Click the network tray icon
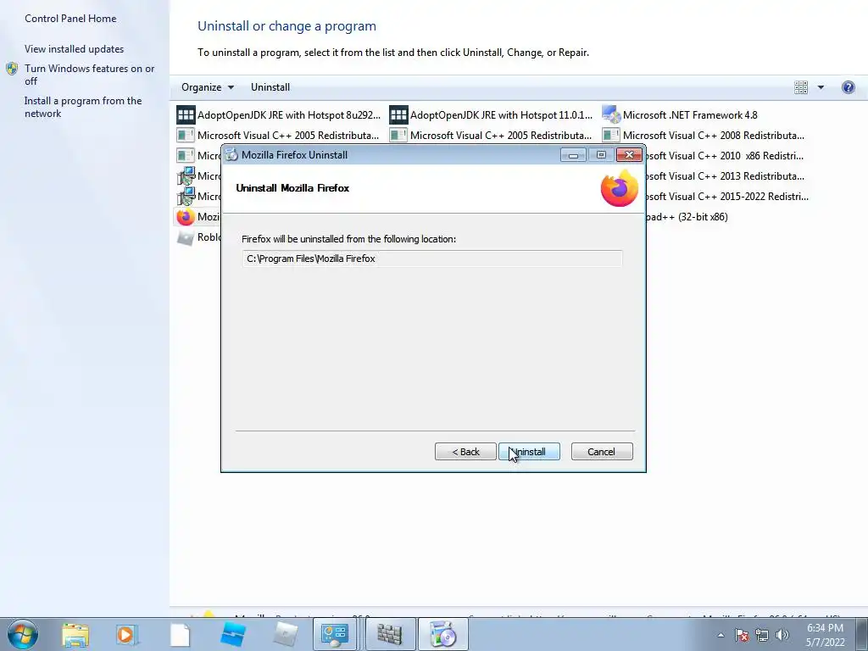Image resolution: width=868 pixels, height=651 pixels. point(762,636)
